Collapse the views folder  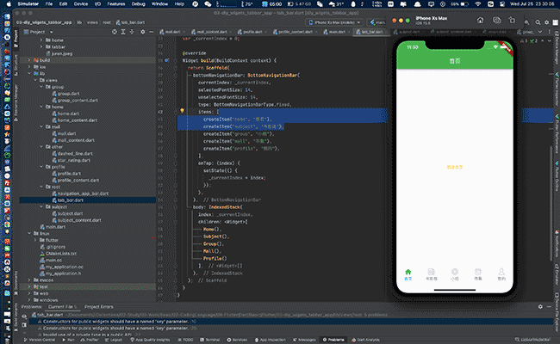(35, 80)
